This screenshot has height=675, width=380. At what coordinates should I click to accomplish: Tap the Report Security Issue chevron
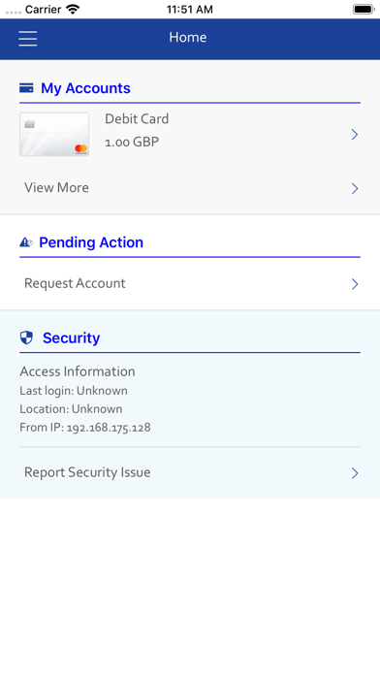point(355,473)
